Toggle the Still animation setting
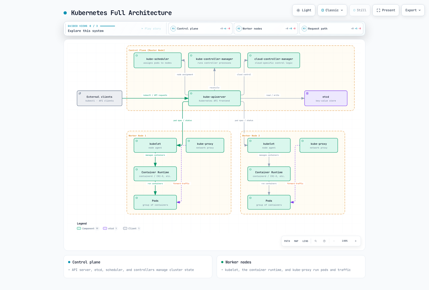429x290 pixels. [x=360, y=10]
